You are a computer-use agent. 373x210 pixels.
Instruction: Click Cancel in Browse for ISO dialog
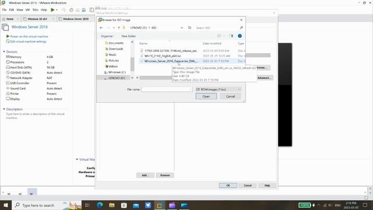pos(230,96)
